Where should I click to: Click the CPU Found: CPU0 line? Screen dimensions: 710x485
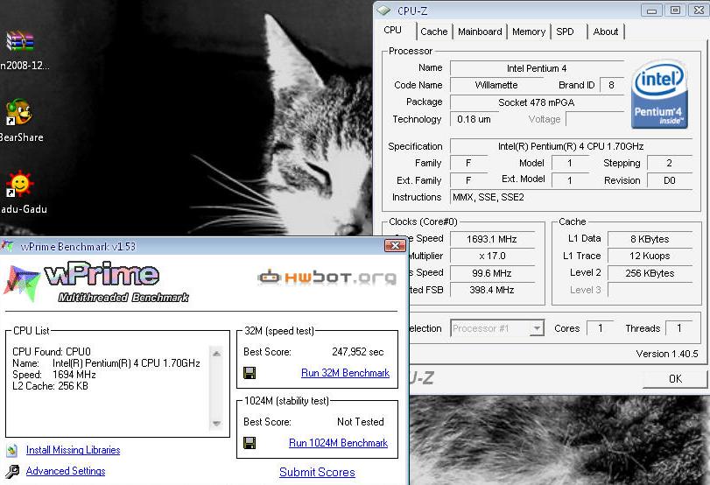point(52,352)
